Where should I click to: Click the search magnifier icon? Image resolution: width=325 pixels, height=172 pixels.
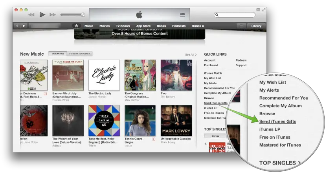(217, 15)
